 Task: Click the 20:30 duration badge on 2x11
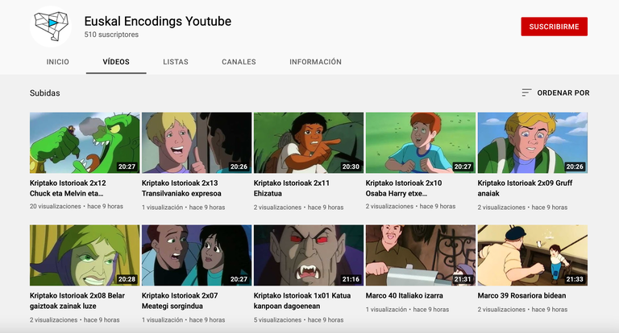pyautogui.click(x=351, y=166)
